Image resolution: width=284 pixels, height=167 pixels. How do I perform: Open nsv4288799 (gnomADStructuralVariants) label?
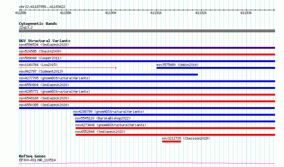pos(108,112)
